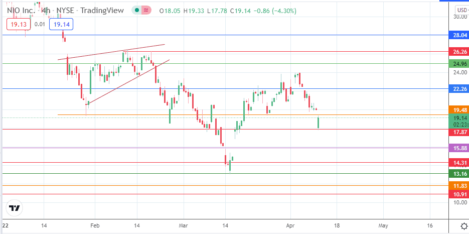Select the 17.87 red price label

(x=459, y=132)
